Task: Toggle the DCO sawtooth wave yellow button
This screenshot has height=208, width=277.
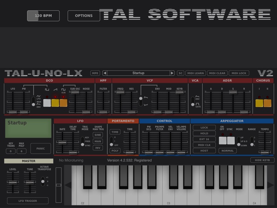Action: tap(55, 103)
